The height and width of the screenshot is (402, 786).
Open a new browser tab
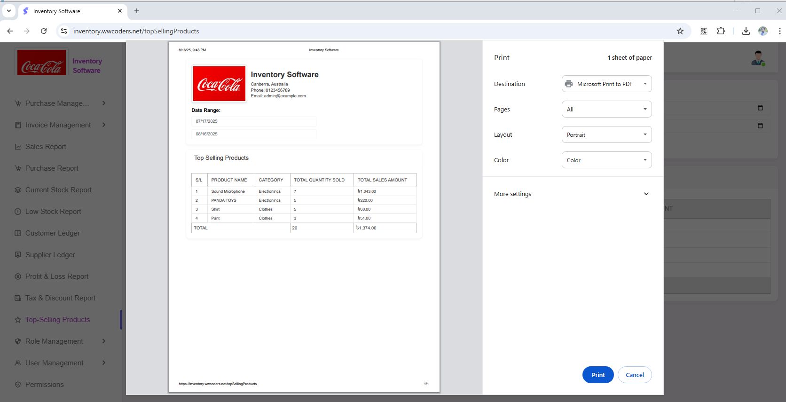(x=137, y=11)
